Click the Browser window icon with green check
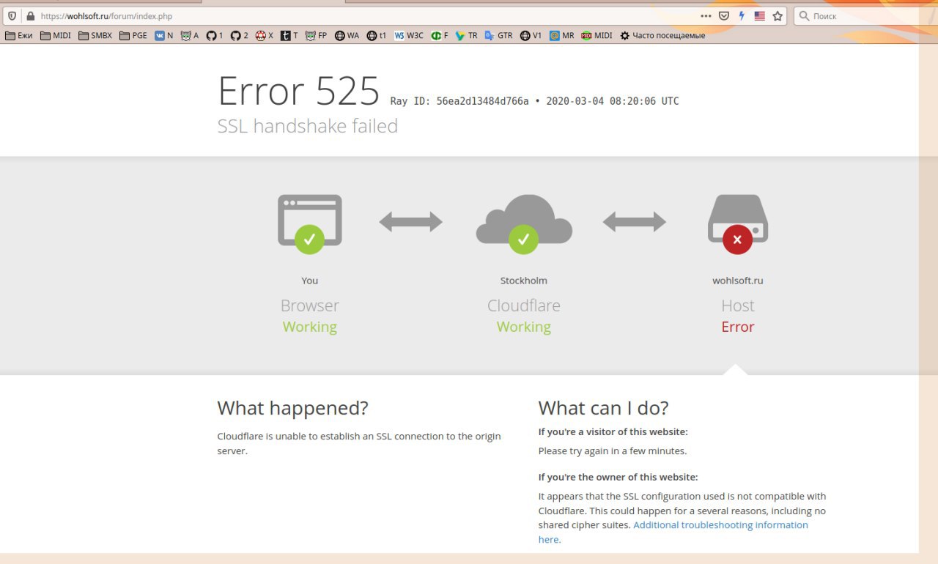The height and width of the screenshot is (564, 938). click(x=310, y=224)
